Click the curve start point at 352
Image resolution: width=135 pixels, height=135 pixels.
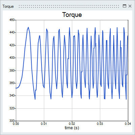(16, 88)
